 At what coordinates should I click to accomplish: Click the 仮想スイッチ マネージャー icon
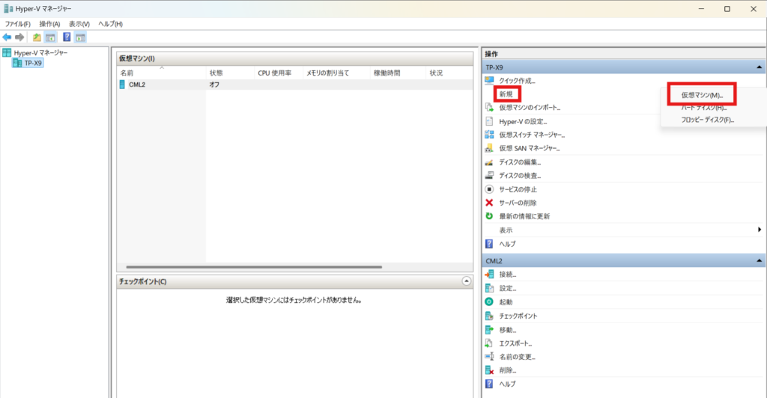pyautogui.click(x=489, y=135)
